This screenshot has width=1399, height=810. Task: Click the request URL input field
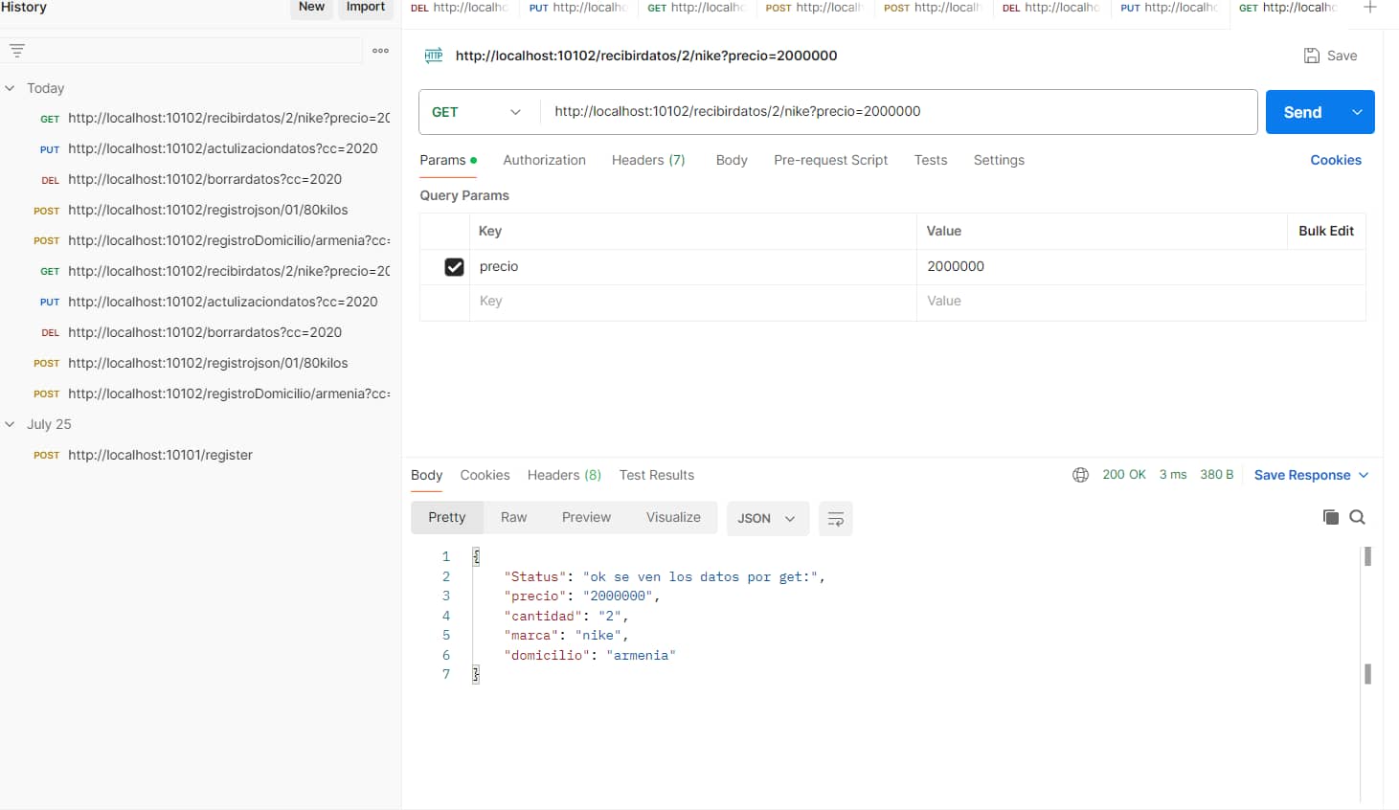coord(896,112)
